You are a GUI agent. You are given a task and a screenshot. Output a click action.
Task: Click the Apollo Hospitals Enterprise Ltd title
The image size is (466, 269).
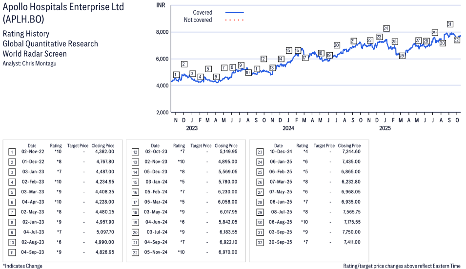point(63,7)
